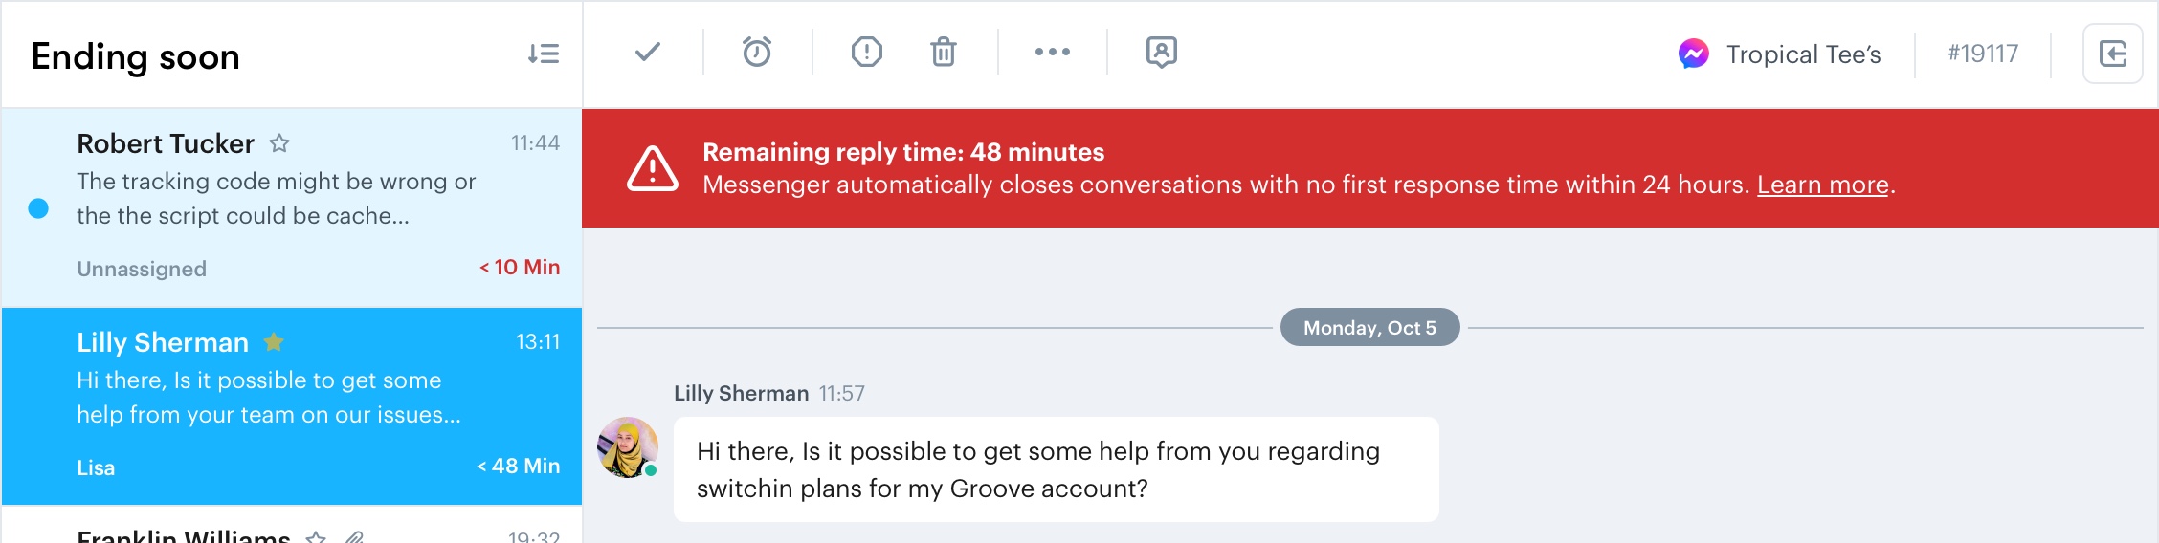Mark conversation as closed with checkmark

[x=648, y=52]
